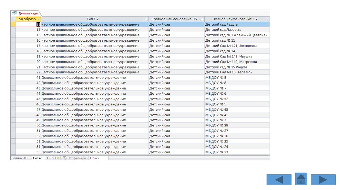Open the 'Тип ОУ' column filter dropdown
This screenshot has width=340, height=190.
(x=146, y=19)
